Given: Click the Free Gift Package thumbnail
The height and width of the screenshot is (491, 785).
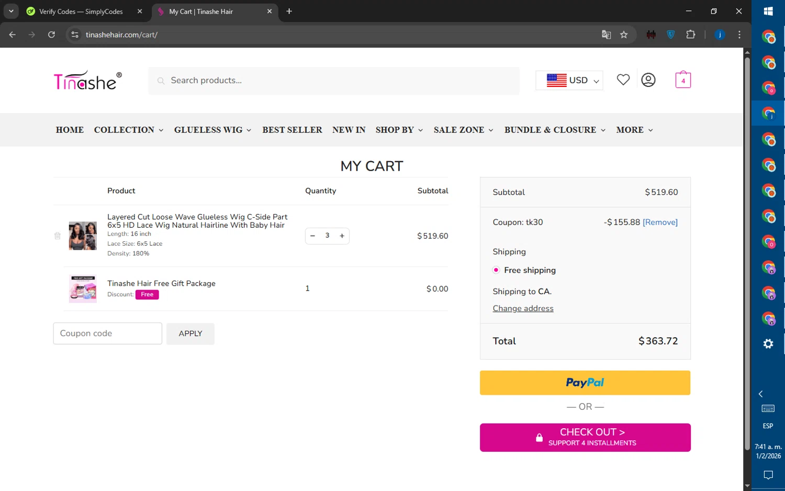Looking at the screenshot, I should click(83, 288).
